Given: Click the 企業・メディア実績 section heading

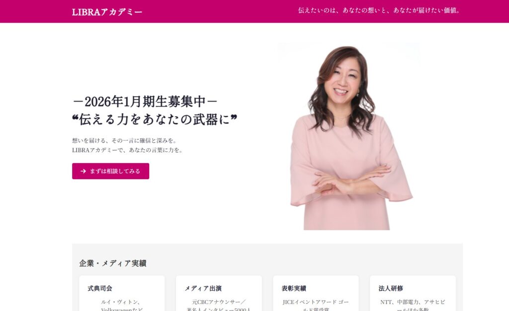Looking at the screenshot, I should click(113, 263).
